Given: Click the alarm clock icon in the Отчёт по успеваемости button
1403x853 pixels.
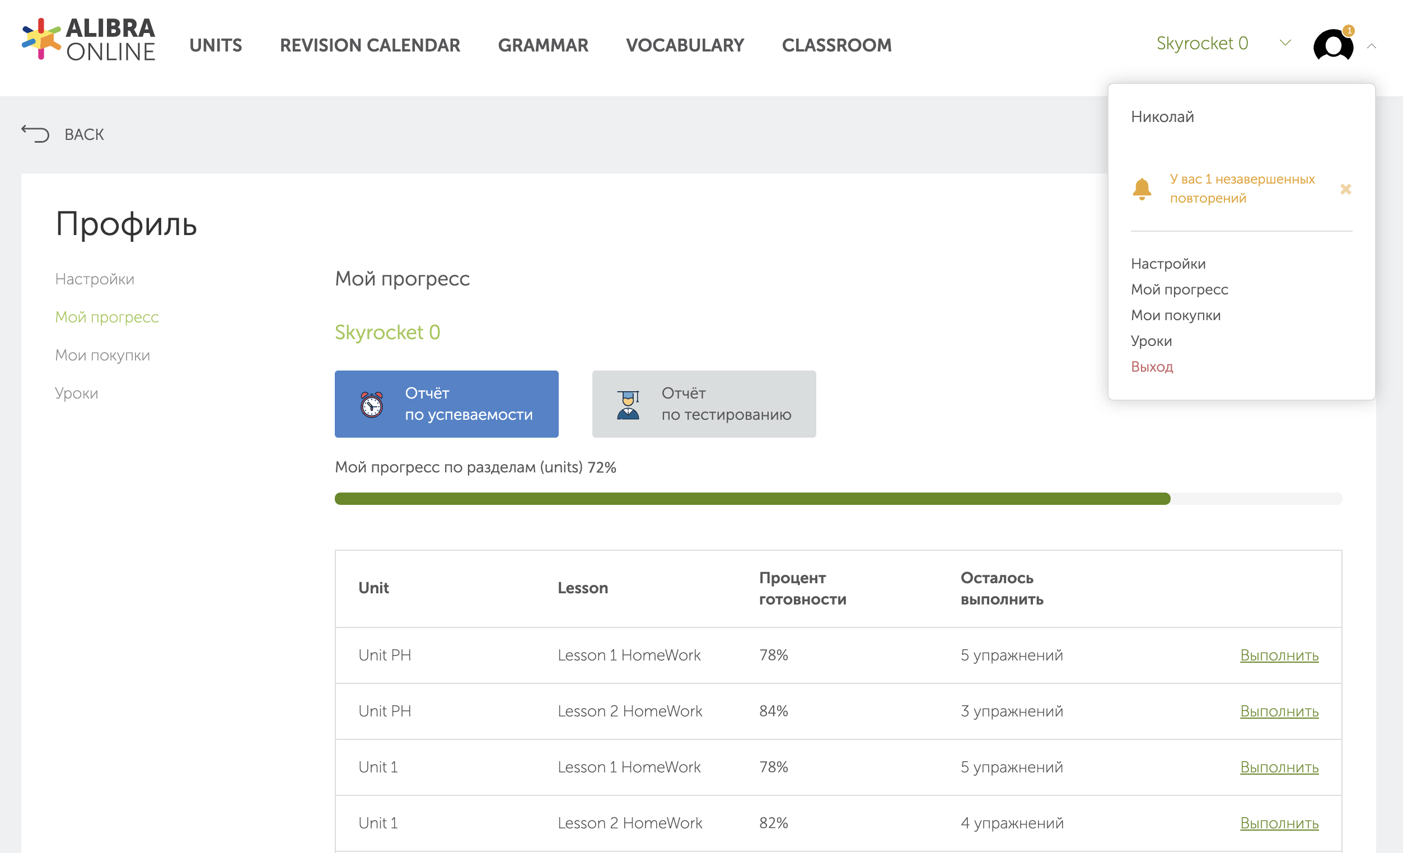Looking at the screenshot, I should click(x=372, y=404).
